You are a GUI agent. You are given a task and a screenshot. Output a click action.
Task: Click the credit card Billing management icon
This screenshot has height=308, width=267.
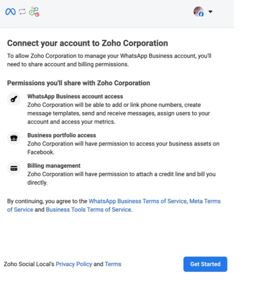tap(14, 168)
